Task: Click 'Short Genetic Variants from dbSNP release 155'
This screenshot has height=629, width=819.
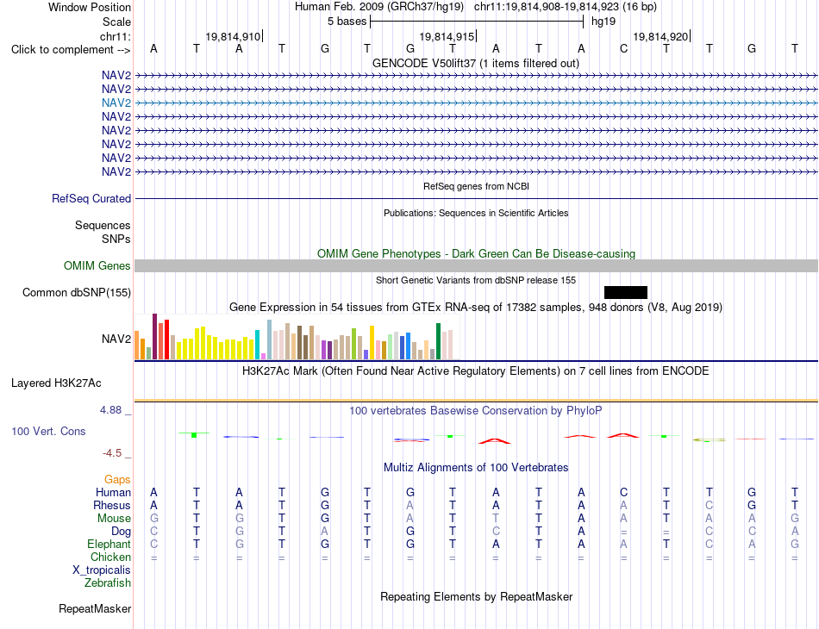Action: coord(476,280)
